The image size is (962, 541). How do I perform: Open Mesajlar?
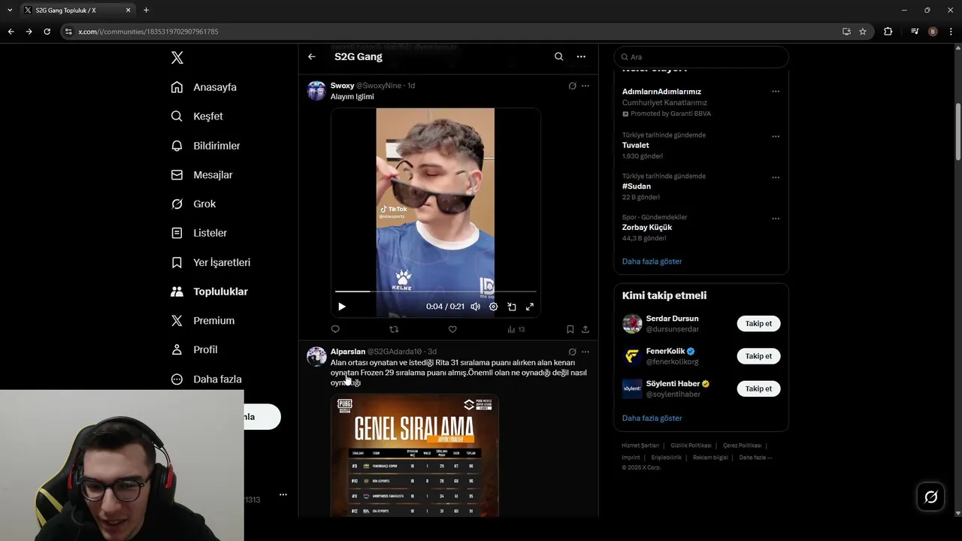[x=201, y=175]
